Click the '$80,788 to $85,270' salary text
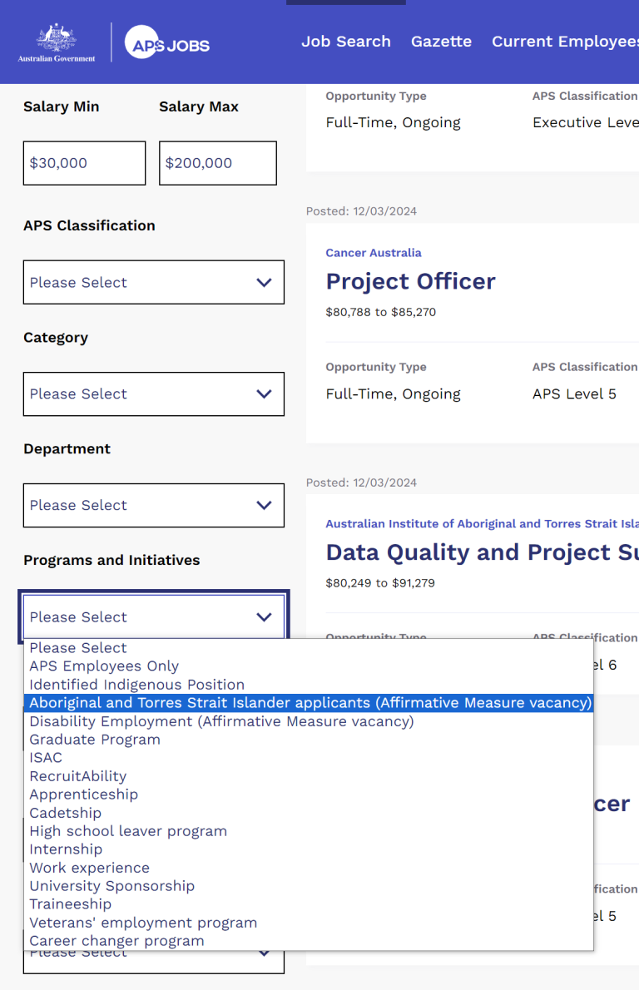 coord(381,312)
